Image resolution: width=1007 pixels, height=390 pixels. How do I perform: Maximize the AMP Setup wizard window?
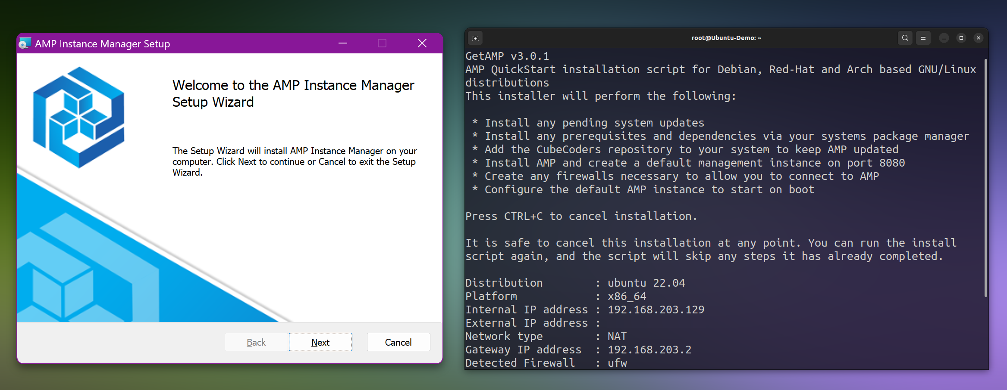381,43
